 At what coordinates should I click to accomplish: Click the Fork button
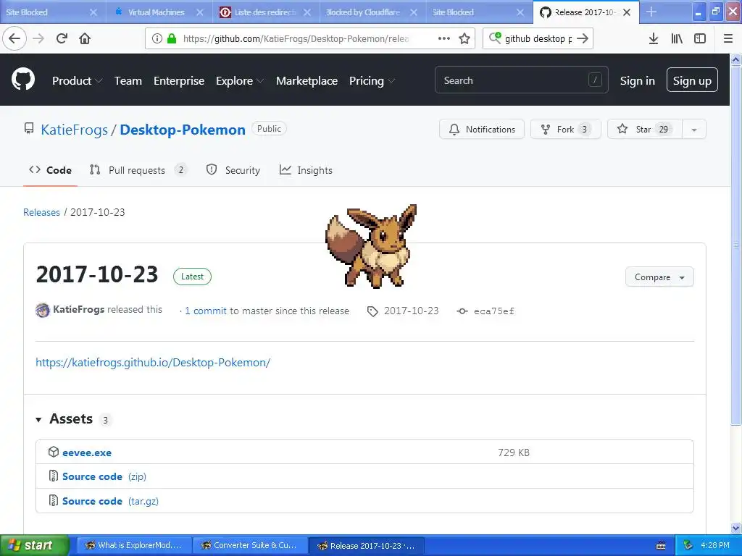(x=565, y=129)
